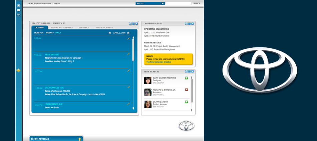Click the chat bubble icon in left sidebar
The height and width of the screenshot is (141, 317).
click(x=19, y=10)
